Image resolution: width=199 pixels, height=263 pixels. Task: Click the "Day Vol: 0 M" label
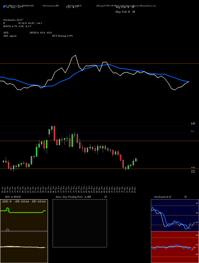click(125, 12)
